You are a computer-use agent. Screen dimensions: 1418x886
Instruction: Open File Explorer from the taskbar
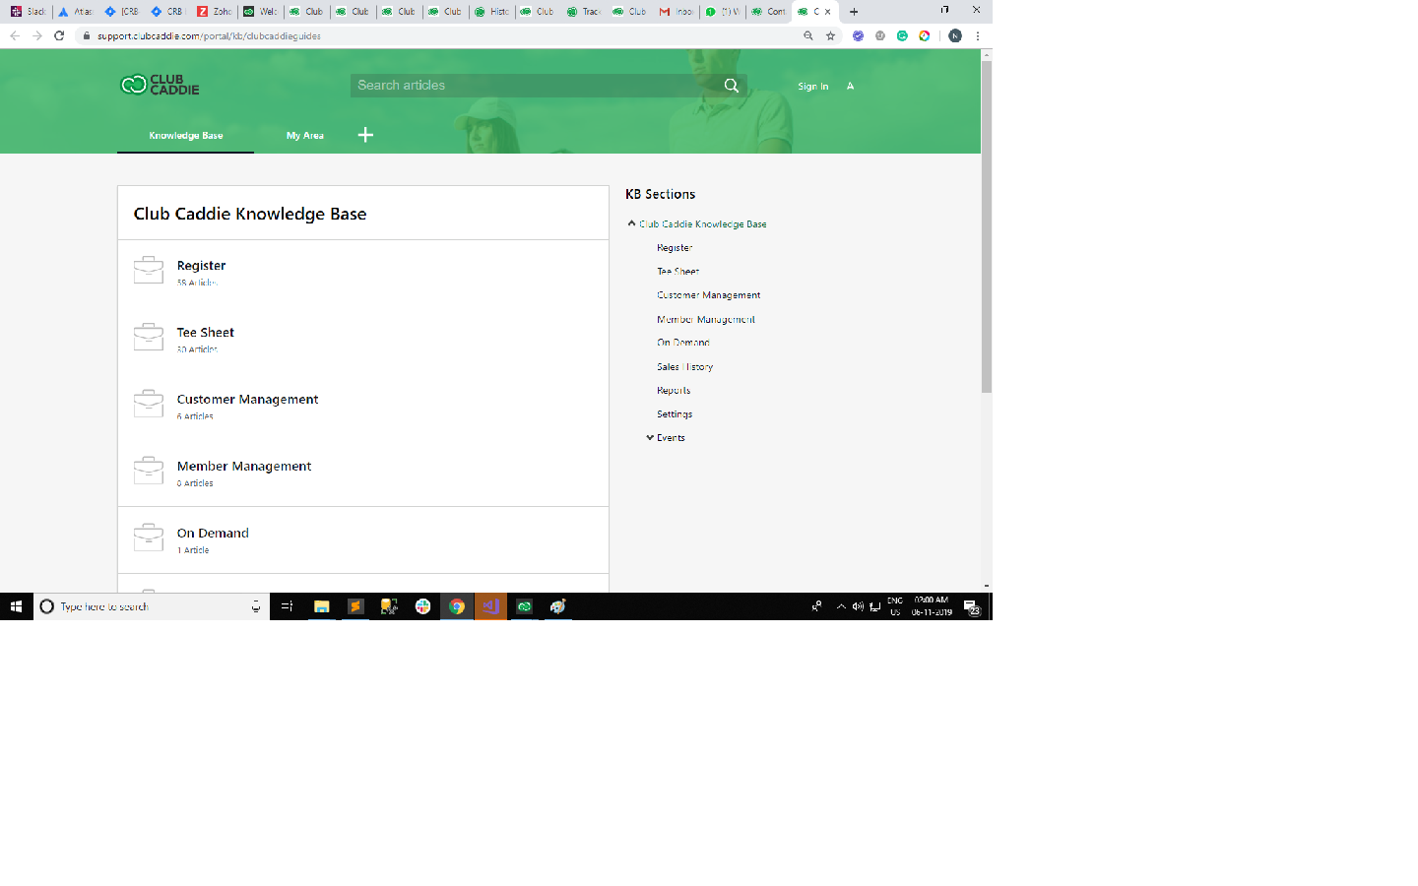click(x=321, y=606)
